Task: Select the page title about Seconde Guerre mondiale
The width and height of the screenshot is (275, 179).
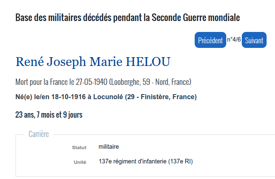Action: click(127, 18)
